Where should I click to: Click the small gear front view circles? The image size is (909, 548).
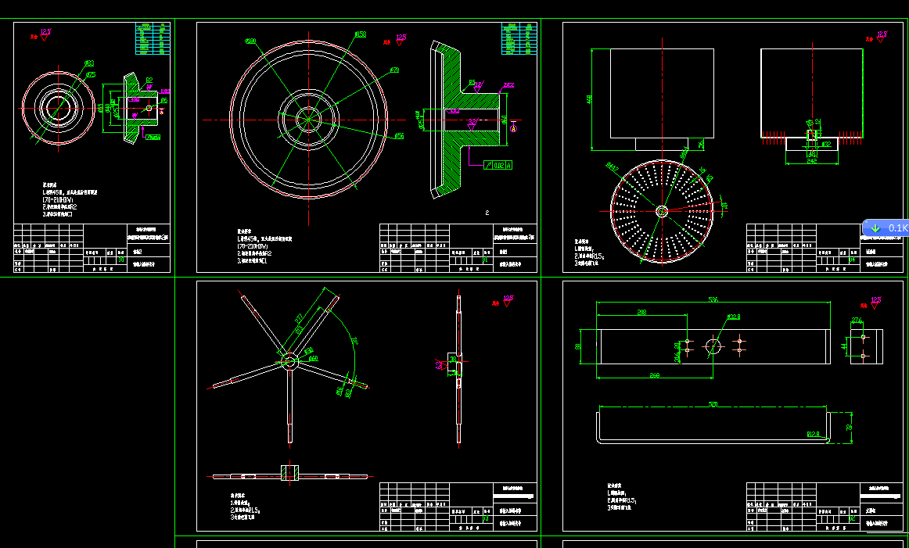(x=58, y=109)
